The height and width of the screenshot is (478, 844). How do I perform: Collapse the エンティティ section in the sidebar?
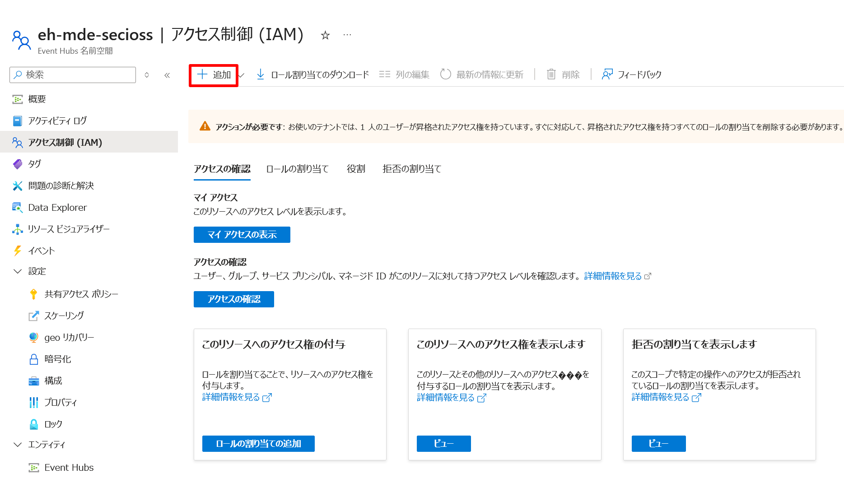(18, 445)
